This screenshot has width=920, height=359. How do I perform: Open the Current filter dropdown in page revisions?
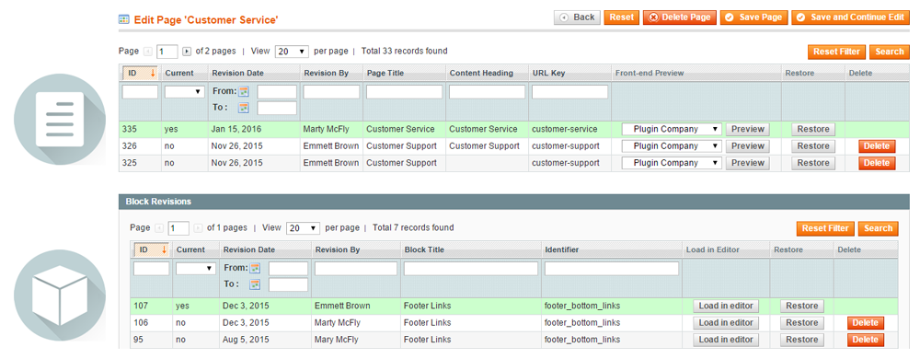coord(185,92)
